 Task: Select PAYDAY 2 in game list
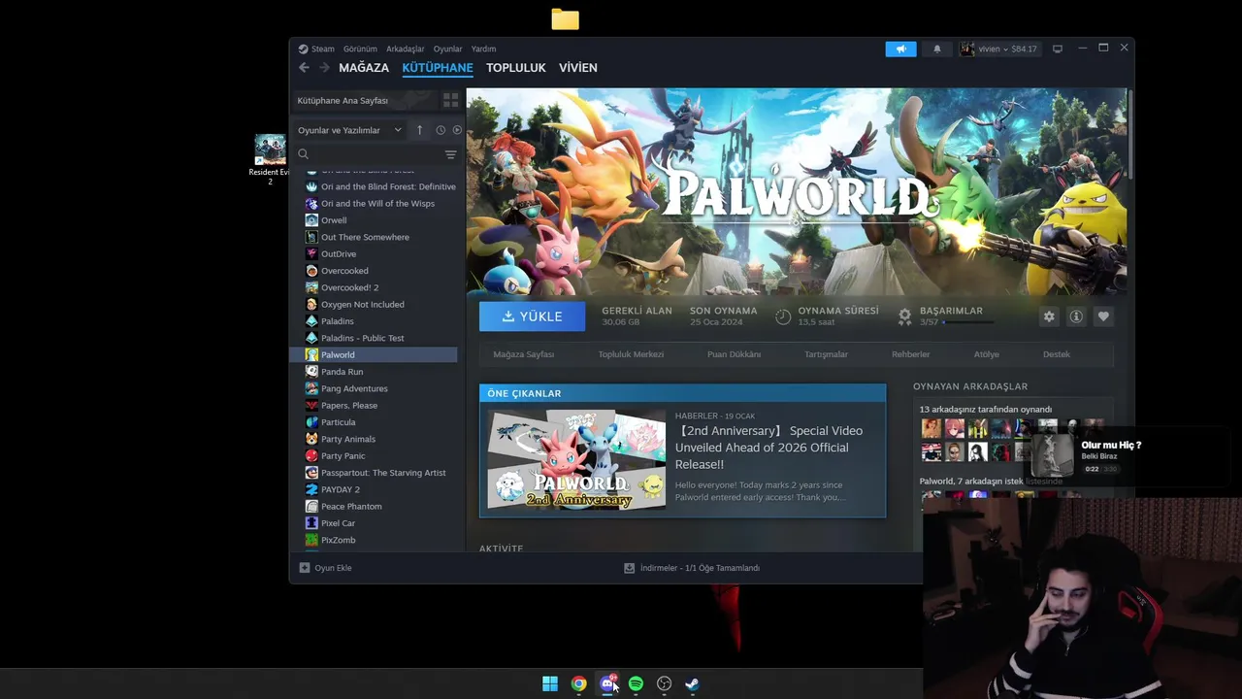[x=340, y=489]
